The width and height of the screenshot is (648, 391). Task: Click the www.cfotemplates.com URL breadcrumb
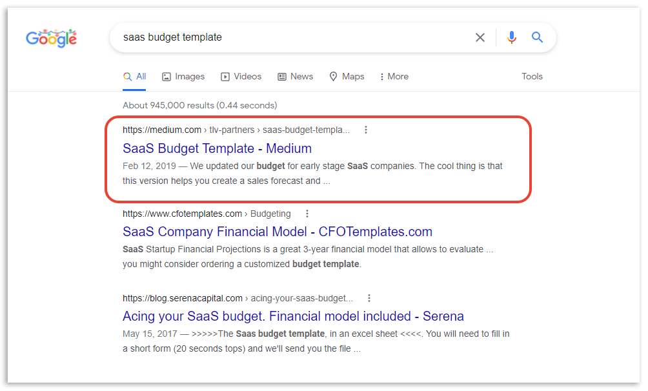coord(207,214)
